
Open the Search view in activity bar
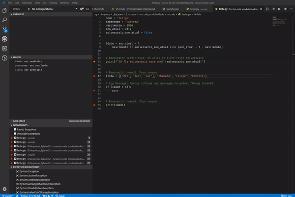click(4, 20)
